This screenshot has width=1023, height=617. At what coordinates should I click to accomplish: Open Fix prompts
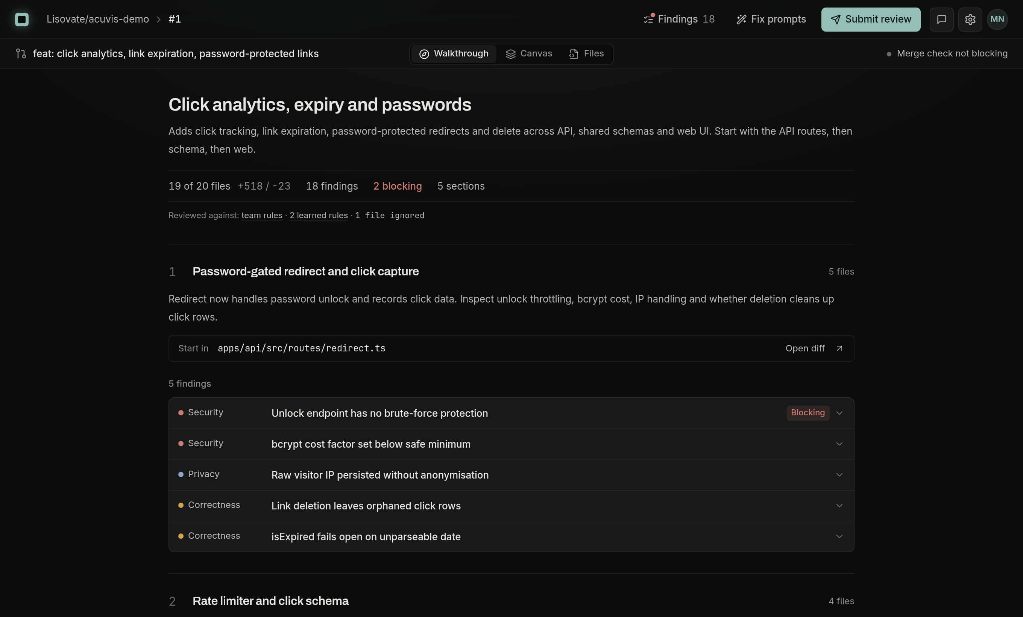pyautogui.click(x=771, y=19)
